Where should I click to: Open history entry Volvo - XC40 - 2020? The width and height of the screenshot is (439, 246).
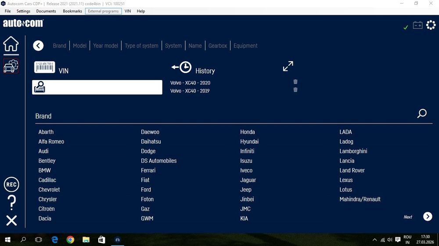click(190, 83)
